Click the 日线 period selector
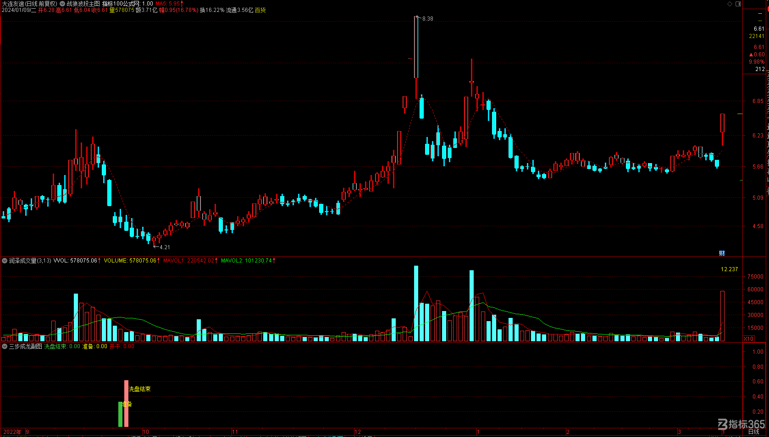769x437 pixels. [753, 432]
